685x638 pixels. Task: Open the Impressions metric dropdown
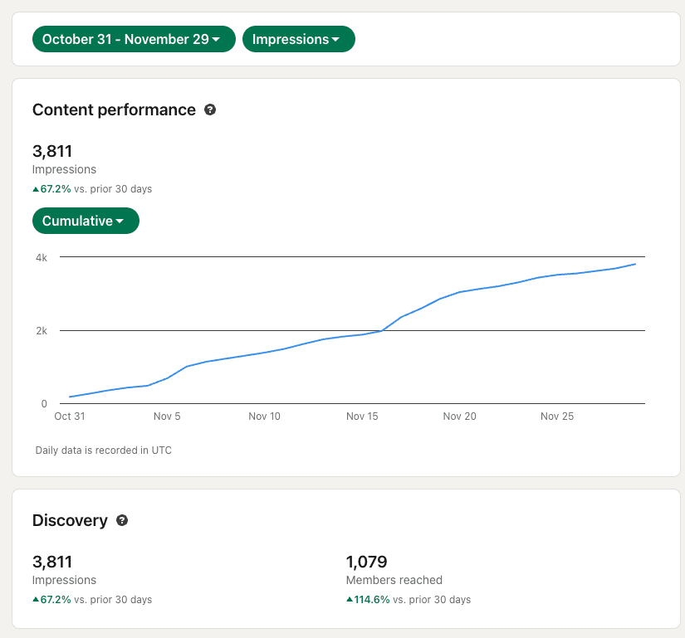click(298, 39)
